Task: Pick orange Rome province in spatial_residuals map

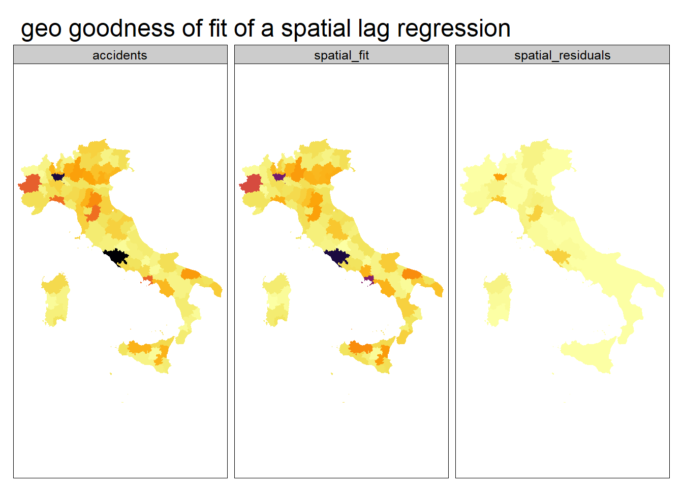Action: (558, 256)
